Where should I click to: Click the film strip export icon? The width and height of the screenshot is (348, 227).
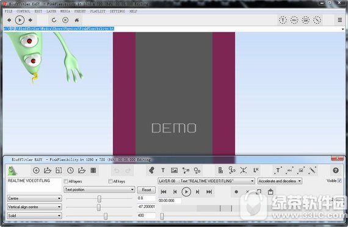tap(93, 170)
